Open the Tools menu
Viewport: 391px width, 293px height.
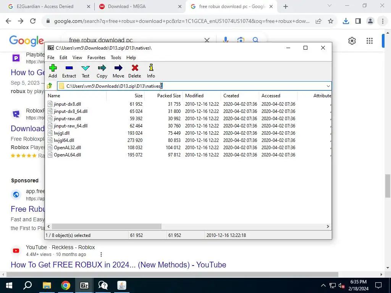click(116, 58)
